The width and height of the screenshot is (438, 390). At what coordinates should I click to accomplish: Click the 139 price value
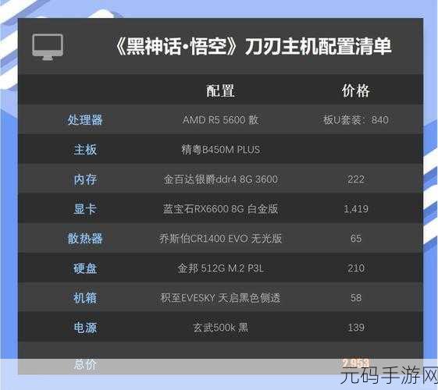pos(355,328)
